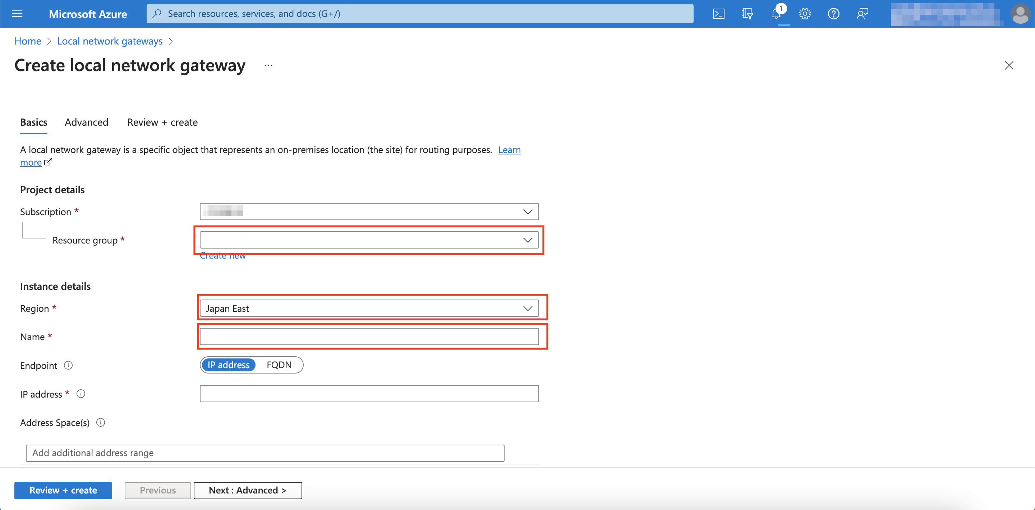Switch to the Advanced tab
The image size is (1035, 510).
point(86,122)
